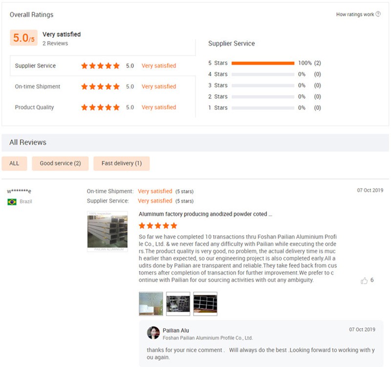Click the On-time Shipment five-star icons
The image size is (391, 367).
(x=100, y=87)
